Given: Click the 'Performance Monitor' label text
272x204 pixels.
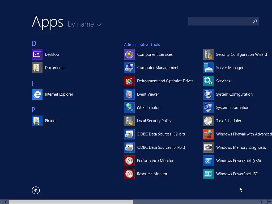Looking at the screenshot, I should pos(155,161).
